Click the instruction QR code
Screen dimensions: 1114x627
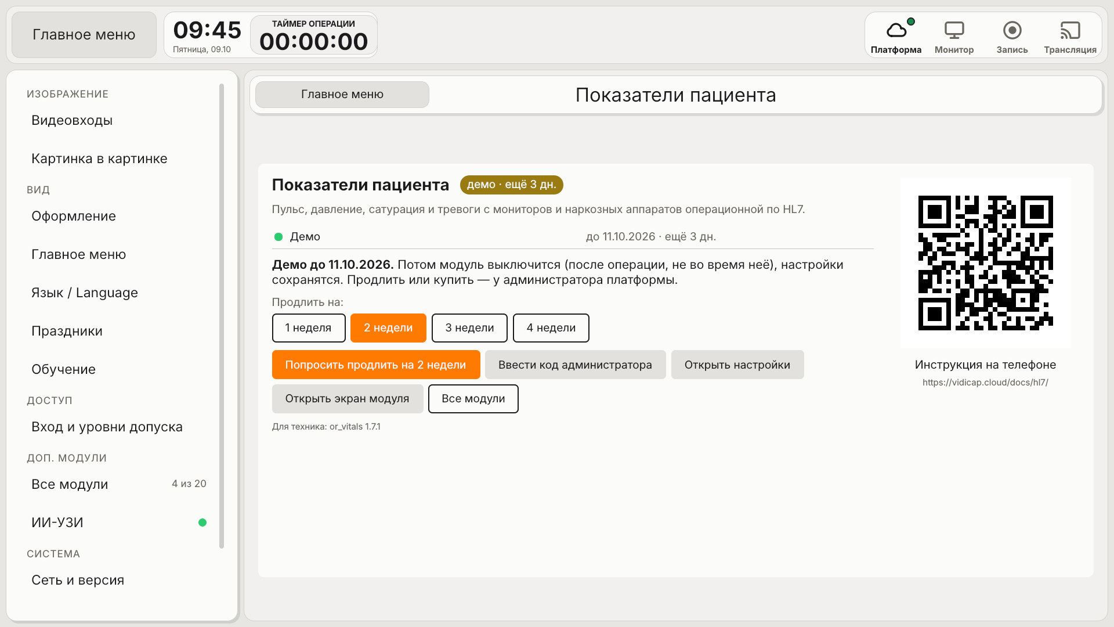coord(986,263)
